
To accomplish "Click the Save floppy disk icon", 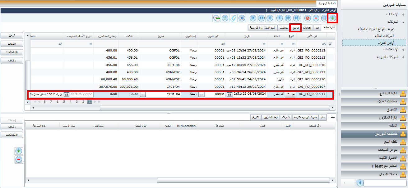I will click(324, 18).
